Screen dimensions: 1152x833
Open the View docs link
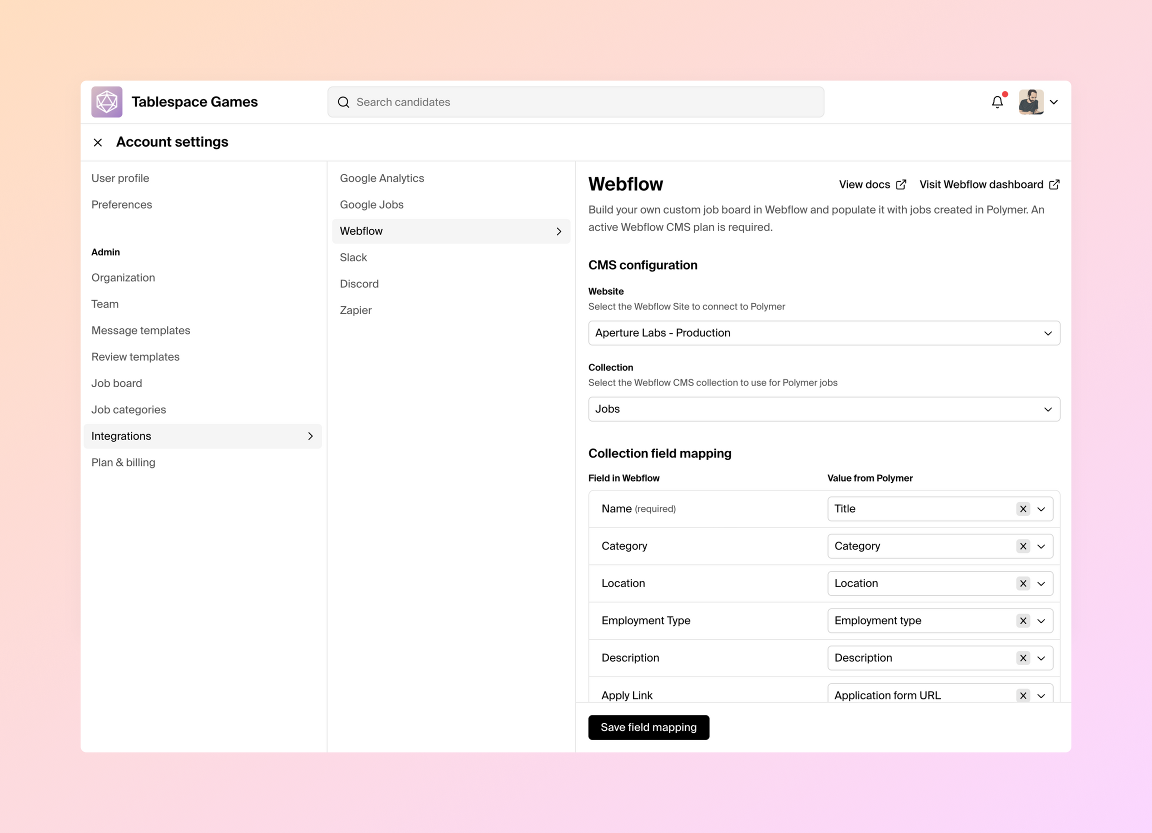(872, 184)
